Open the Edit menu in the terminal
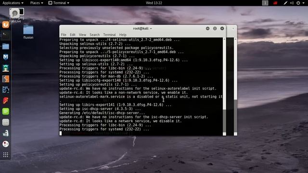 tap(73, 35)
